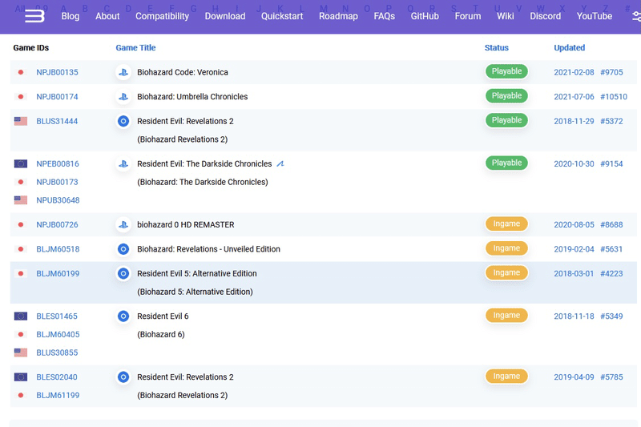Click disc icon beside BLES02040 Revelations 2
The width and height of the screenshot is (641, 427).
(x=123, y=377)
